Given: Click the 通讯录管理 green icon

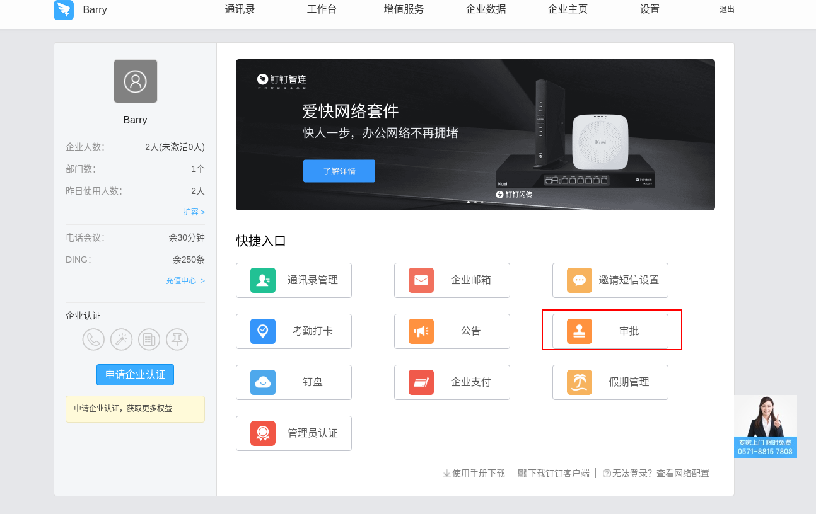Looking at the screenshot, I should point(263,280).
